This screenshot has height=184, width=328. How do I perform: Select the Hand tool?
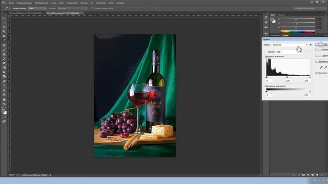4,99
